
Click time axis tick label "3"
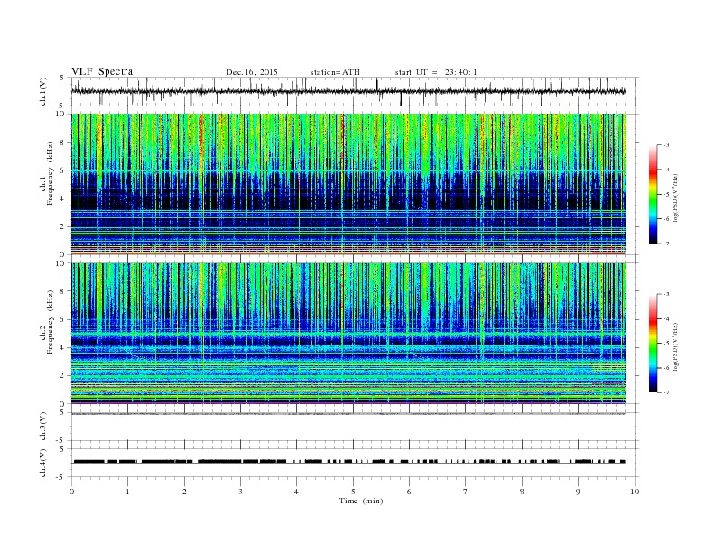click(x=240, y=492)
